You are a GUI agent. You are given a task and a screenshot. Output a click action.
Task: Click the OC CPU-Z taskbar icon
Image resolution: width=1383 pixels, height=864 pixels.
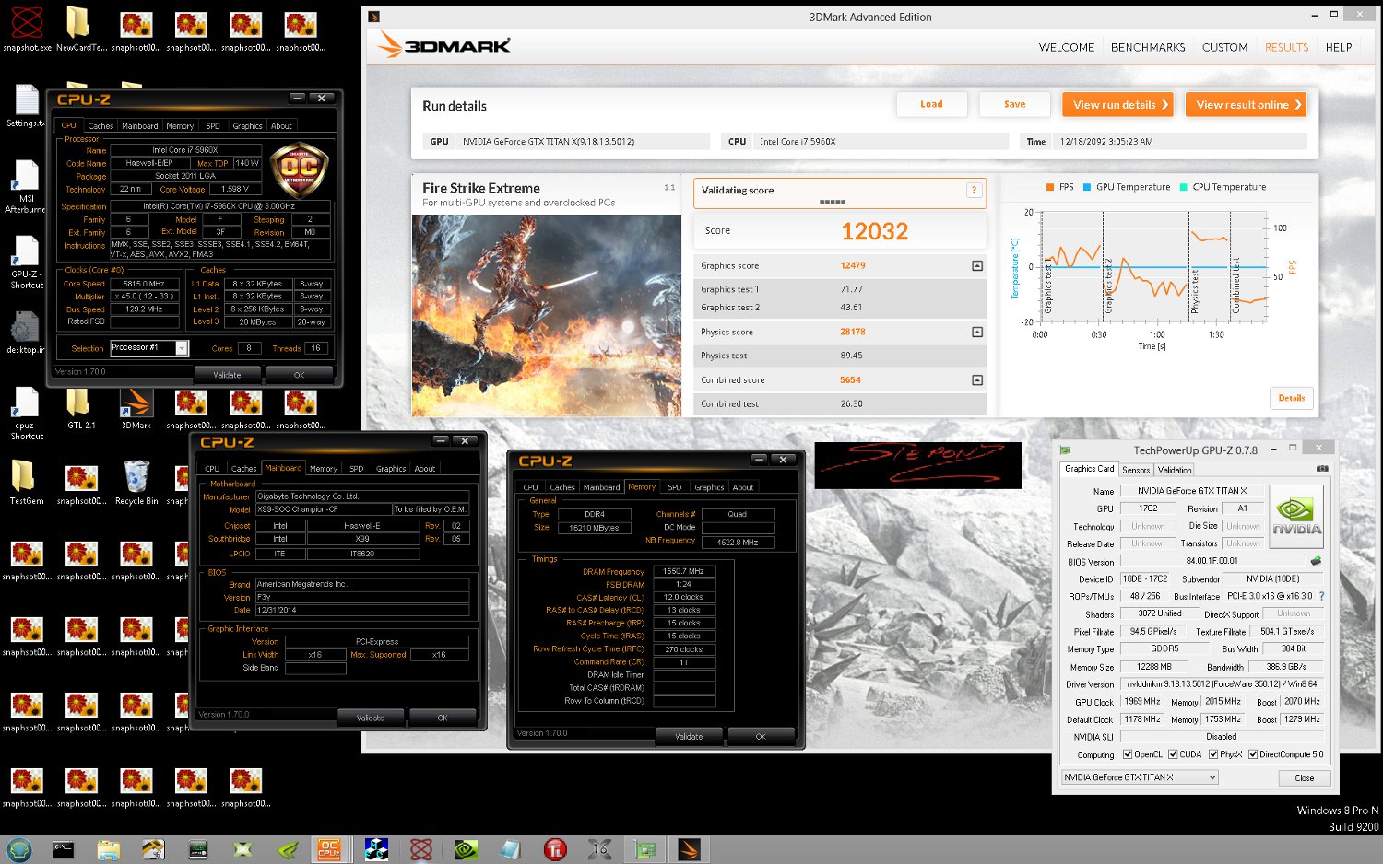[x=329, y=849]
